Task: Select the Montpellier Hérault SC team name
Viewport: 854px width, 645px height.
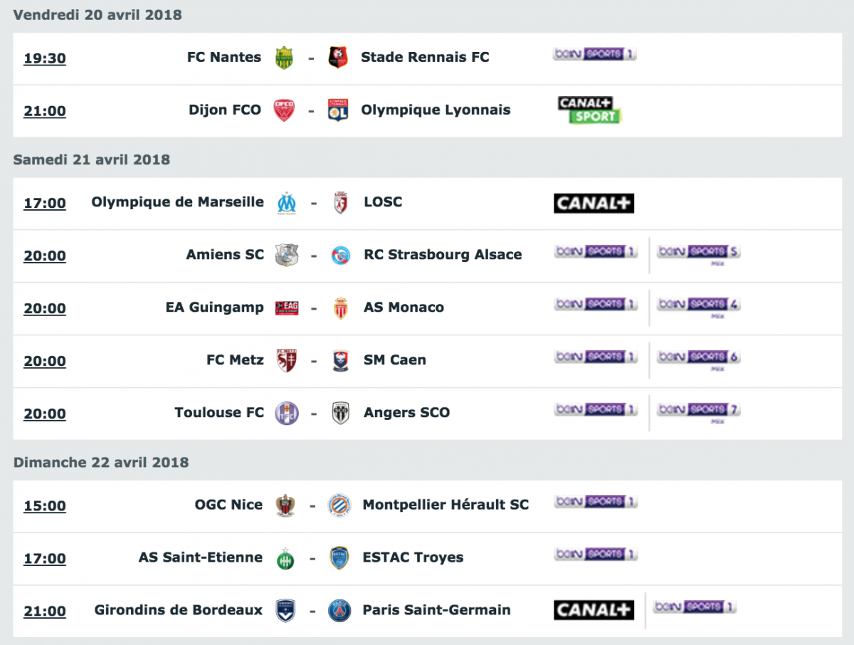Action: click(446, 505)
